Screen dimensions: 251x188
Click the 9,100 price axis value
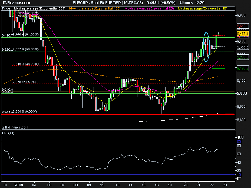(x=241, y=81)
